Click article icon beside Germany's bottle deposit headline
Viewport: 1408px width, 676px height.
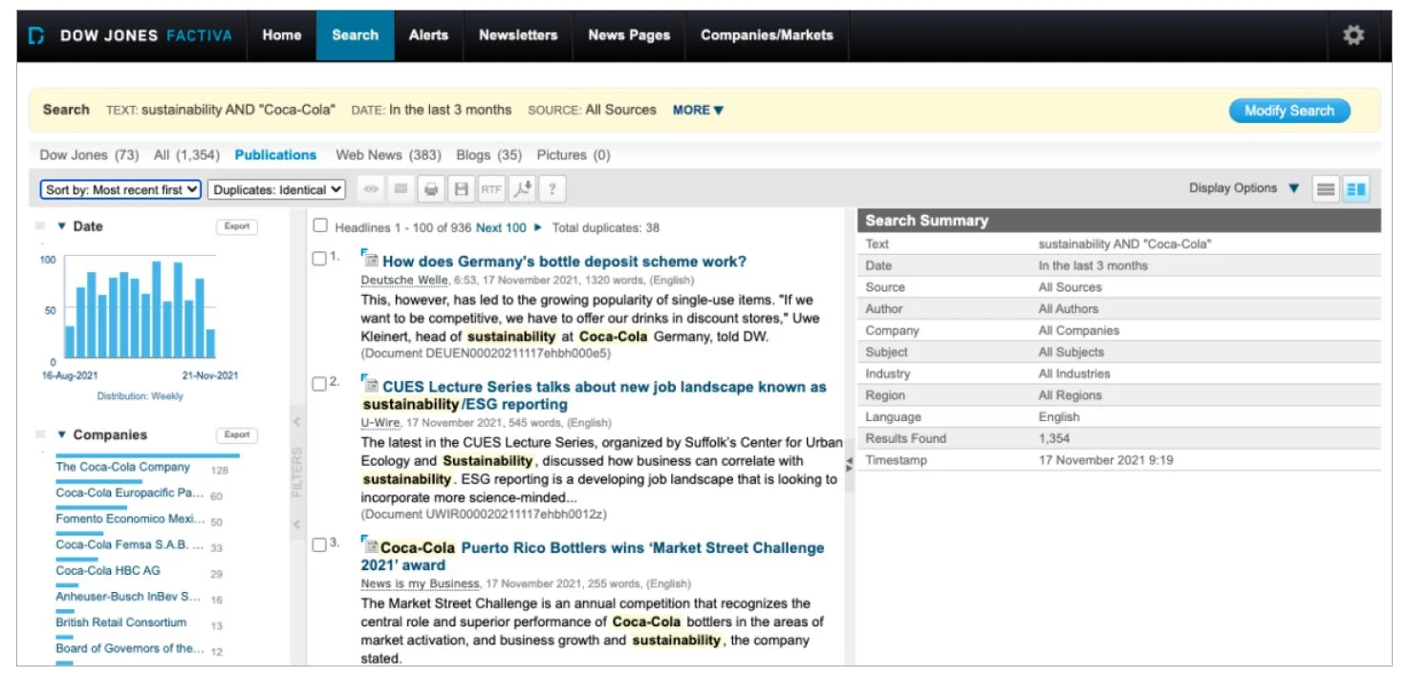click(370, 259)
